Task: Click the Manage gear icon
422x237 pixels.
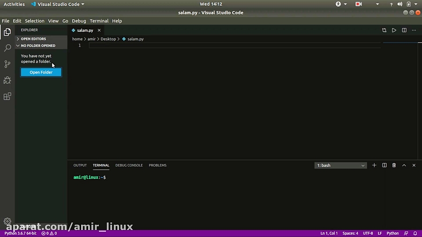Action: pyautogui.click(x=8, y=221)
